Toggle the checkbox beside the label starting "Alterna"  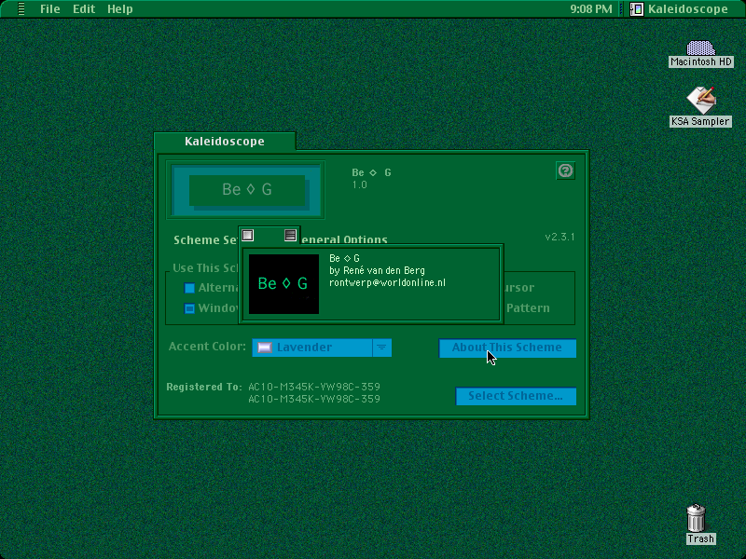pos(189,288)
